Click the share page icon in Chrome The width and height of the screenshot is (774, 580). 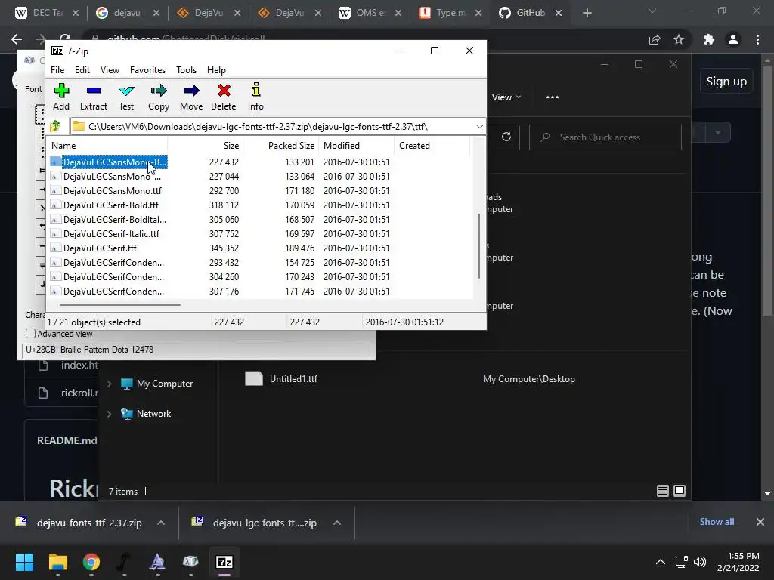(x=655, y=39)
